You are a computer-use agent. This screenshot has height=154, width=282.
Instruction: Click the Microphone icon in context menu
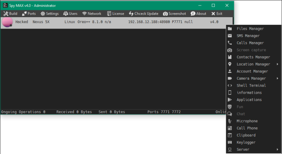[229, 121]
